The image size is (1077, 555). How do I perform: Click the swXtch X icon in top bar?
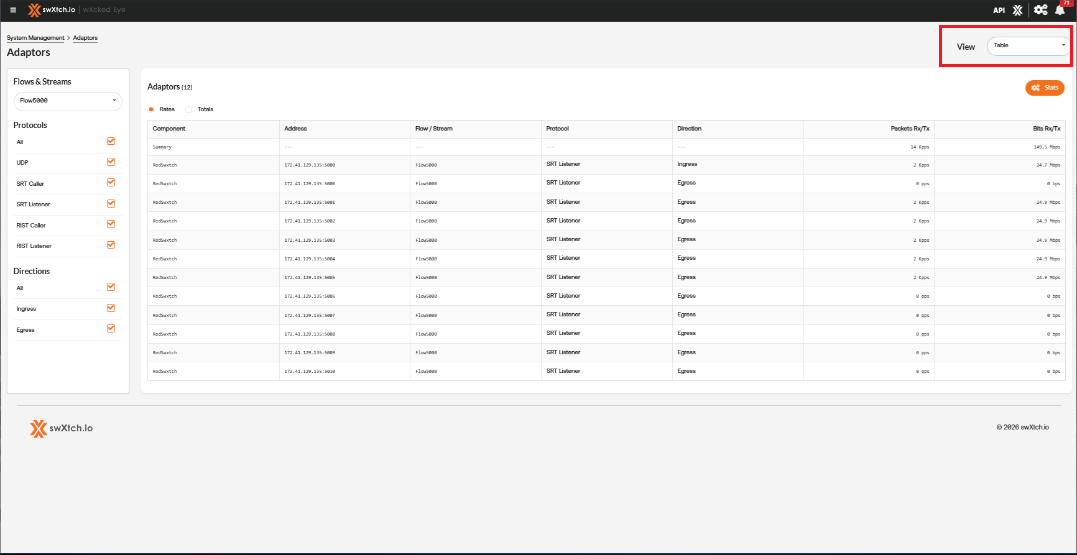coord(1017,11)
